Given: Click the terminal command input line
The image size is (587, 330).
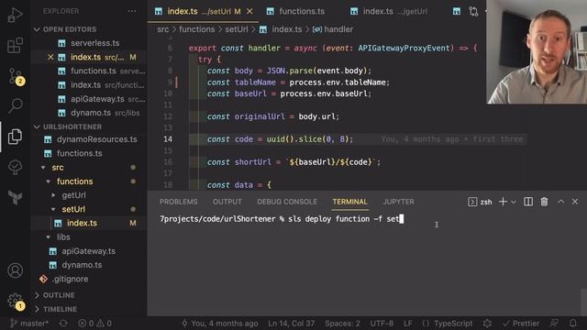Looking at the screenshot, I should click(x=282, y=219).
